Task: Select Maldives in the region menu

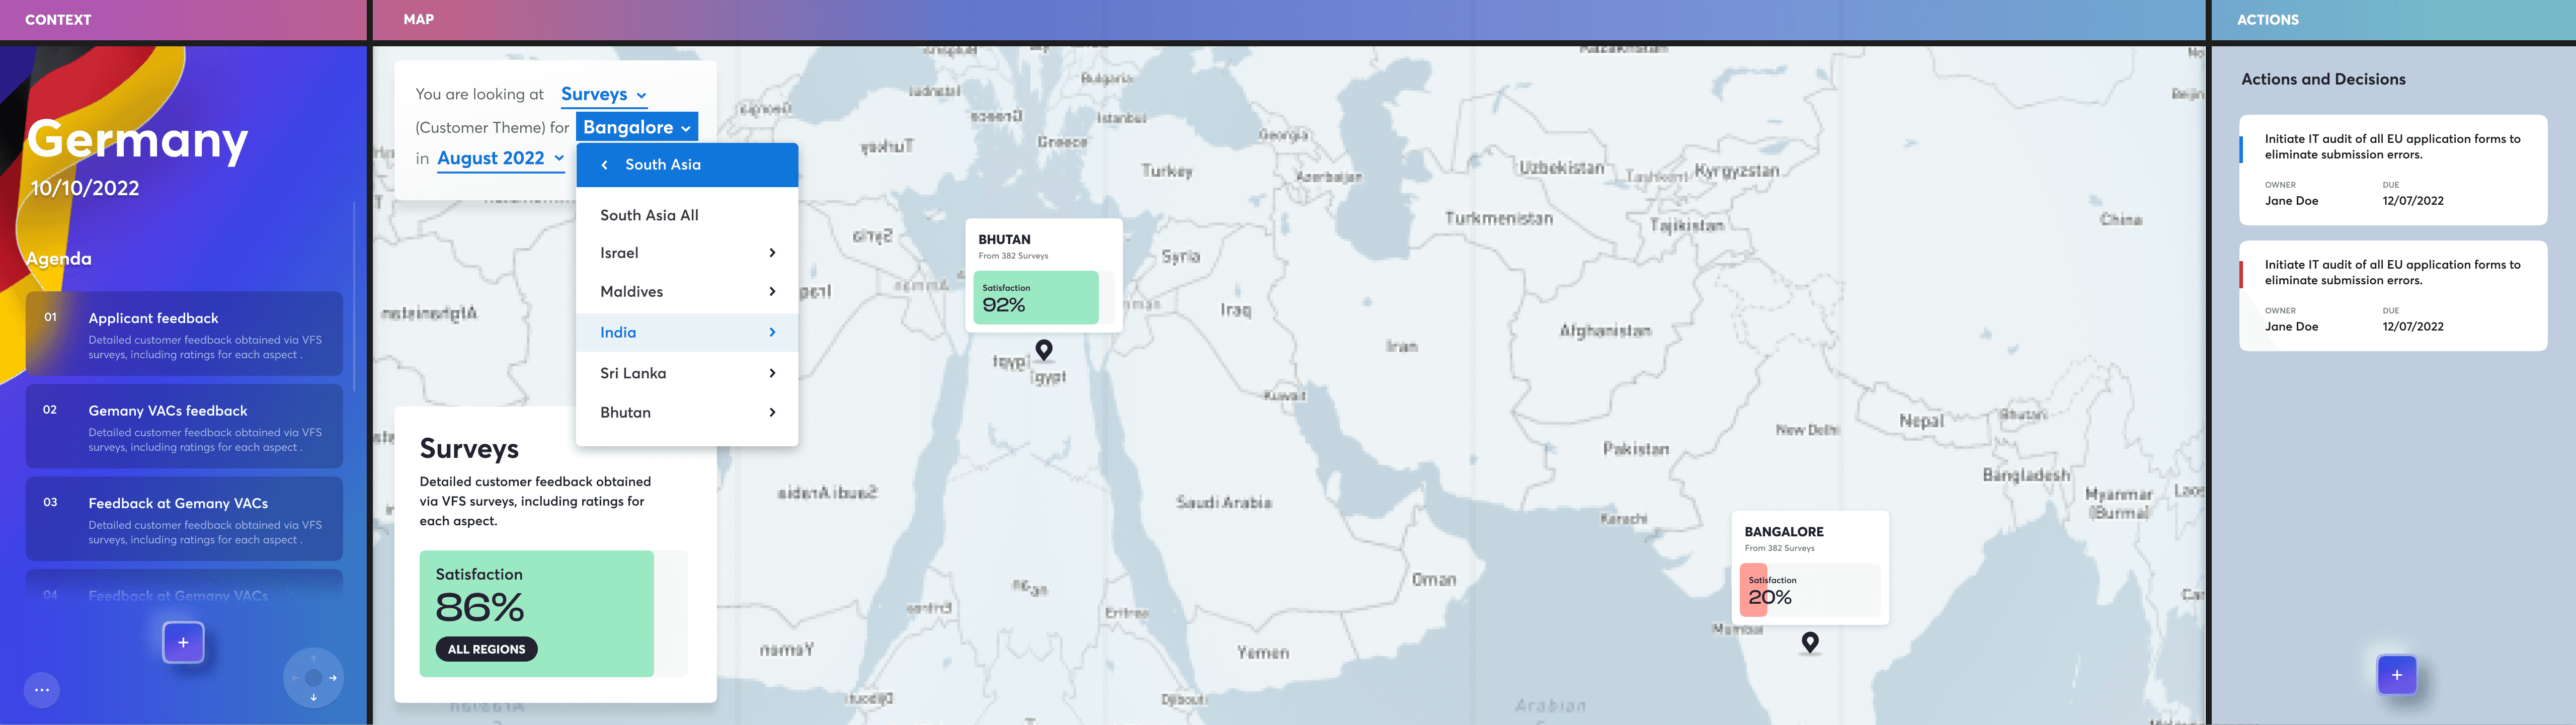Action: click(x=687, y=292)
